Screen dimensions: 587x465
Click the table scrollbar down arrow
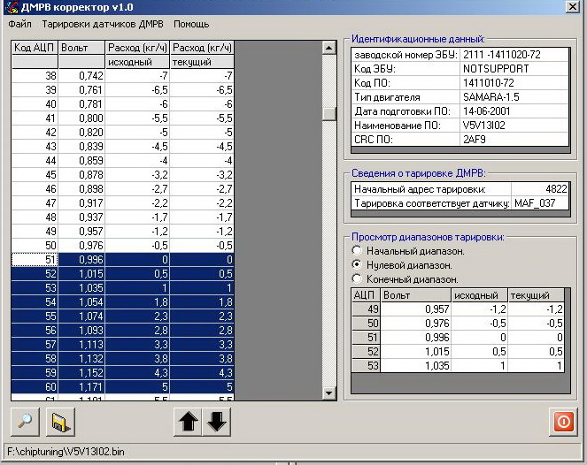coord(328,393)
